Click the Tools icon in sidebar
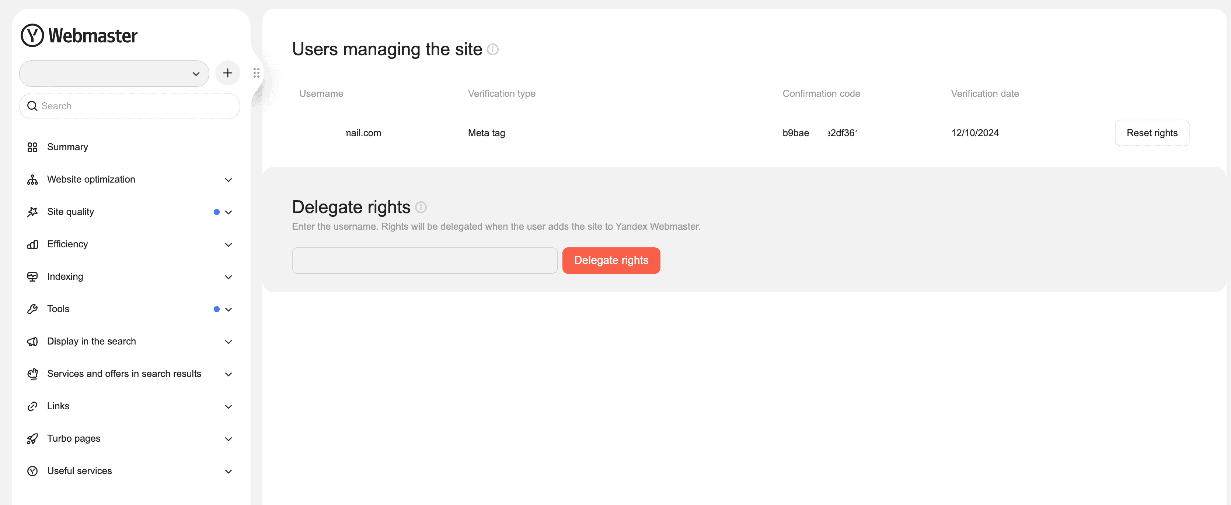Viewport: 1231px width, 505px height. [x=31, y=308]
